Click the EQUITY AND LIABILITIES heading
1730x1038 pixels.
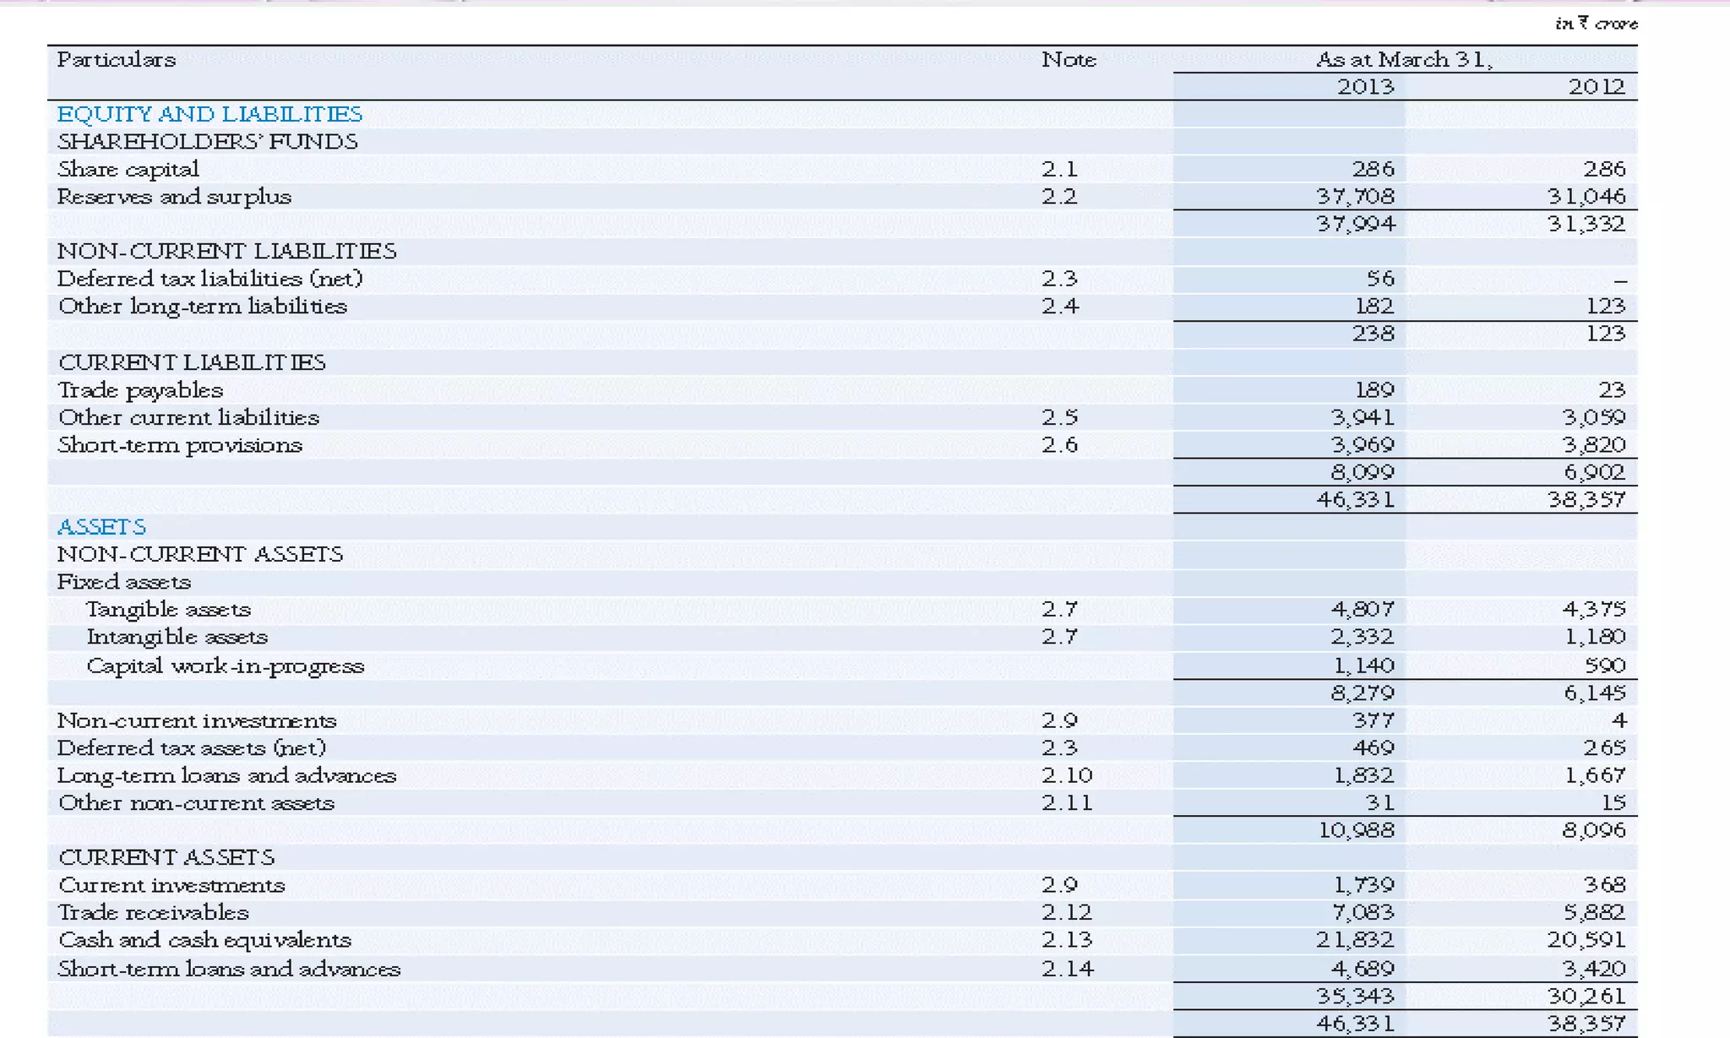[209, 114]
